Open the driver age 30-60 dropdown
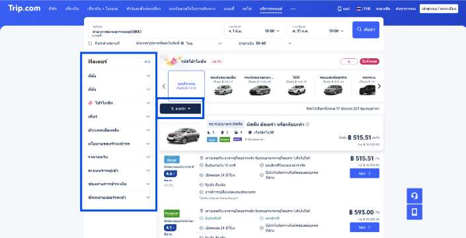The width and height of the screenshot is (466, 238). [265, 44]
